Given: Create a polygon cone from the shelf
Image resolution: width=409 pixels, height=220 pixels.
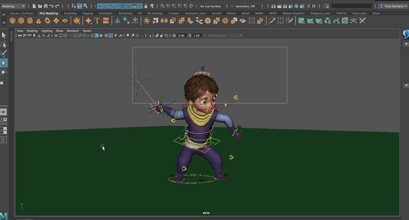Looking at the screenshot, I should pyautogui.click(x=39, y=21).
